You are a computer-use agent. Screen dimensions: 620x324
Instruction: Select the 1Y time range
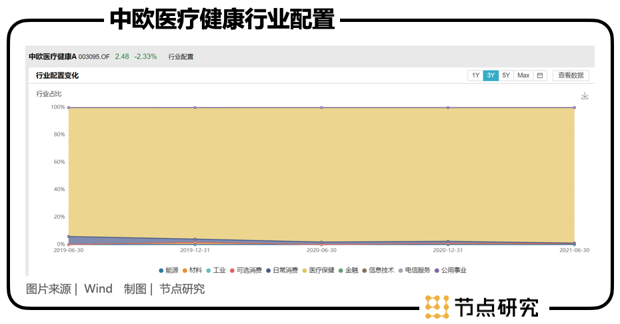475,76
